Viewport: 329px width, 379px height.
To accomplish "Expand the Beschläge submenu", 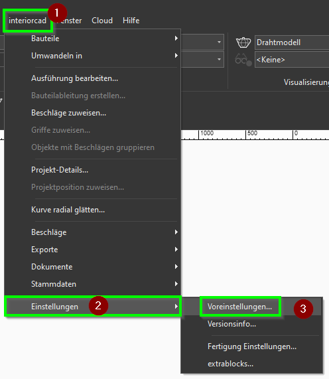I will (92, 232).
